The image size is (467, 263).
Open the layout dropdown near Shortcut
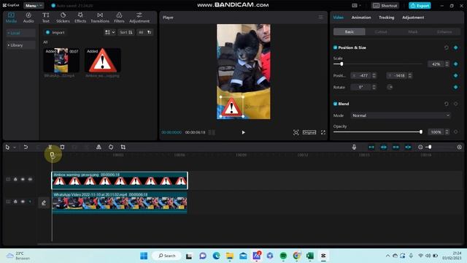pos(356,5)
